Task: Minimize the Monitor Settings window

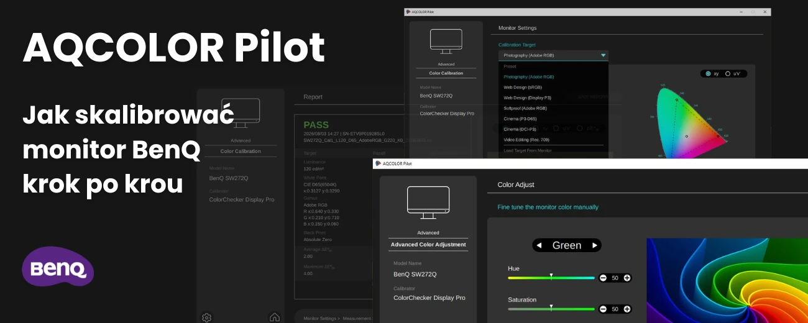Action: coord(740,12)
